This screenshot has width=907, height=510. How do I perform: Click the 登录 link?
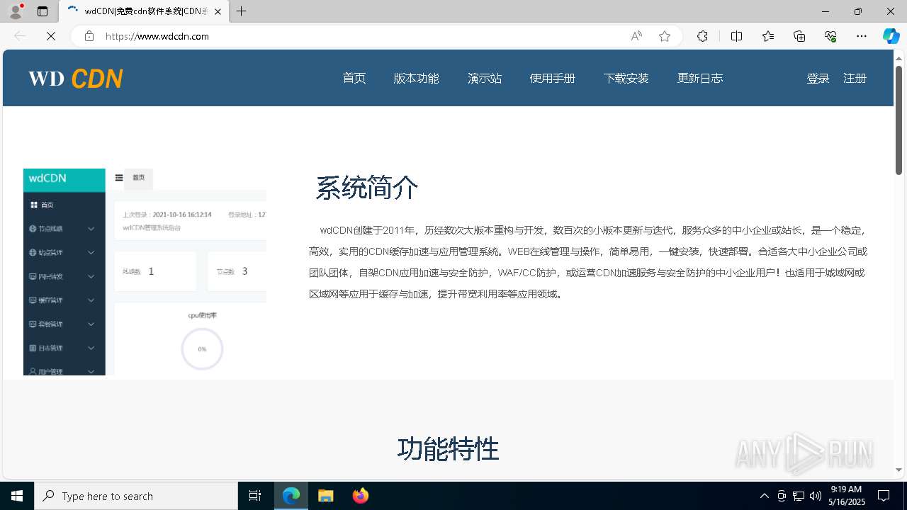pyautogui.click(x=818, y=79)
